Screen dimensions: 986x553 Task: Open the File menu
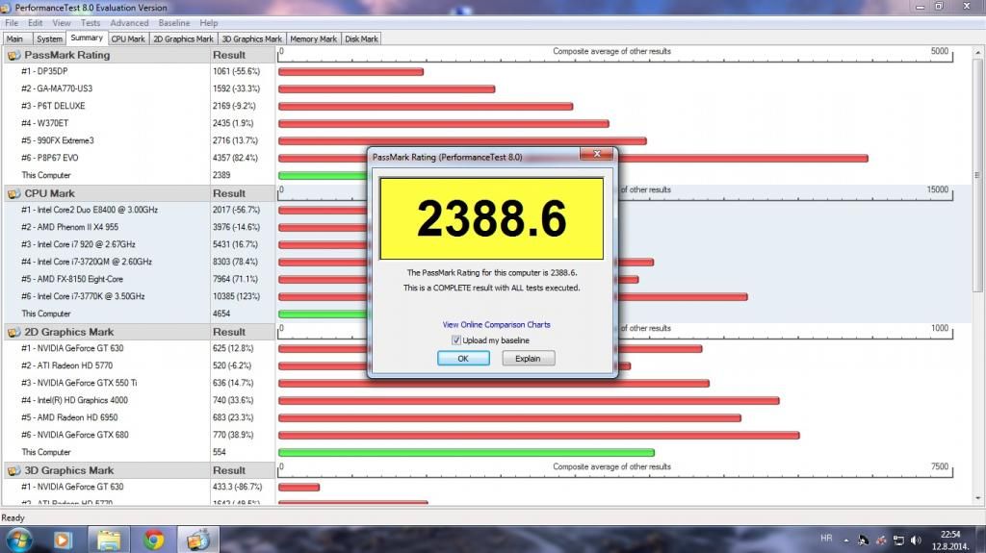point(12,23)
